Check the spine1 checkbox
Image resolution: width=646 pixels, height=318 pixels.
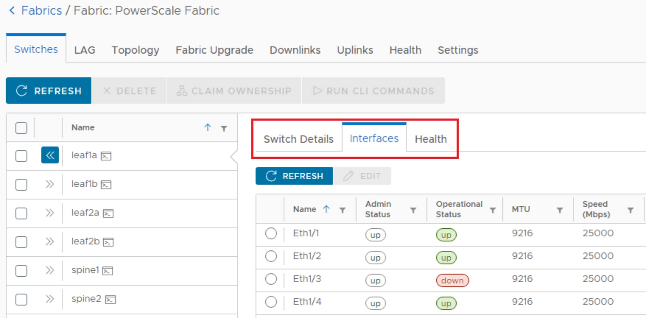21,271
